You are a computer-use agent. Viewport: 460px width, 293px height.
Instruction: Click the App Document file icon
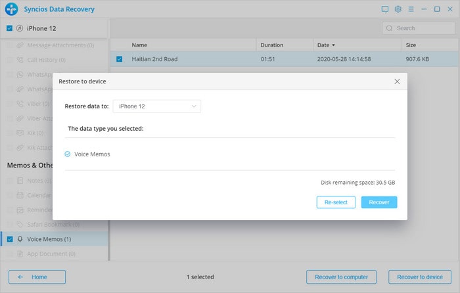pos(20,254)
